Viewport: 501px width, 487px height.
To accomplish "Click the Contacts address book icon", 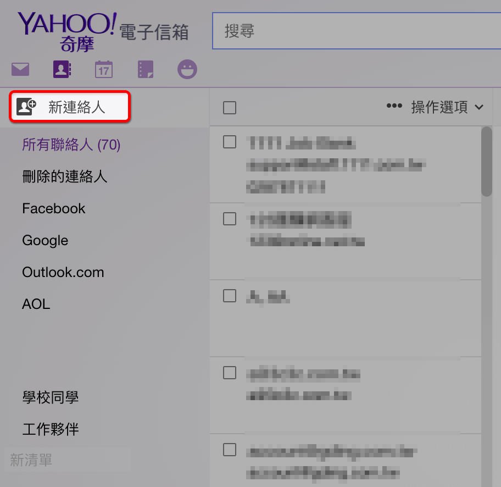I will pos(62,69).
